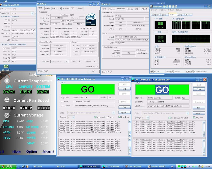Open the Select CPU dropdown in Core Temp
The height and width of the screenshot is (169, 212).
coord(33,13)
